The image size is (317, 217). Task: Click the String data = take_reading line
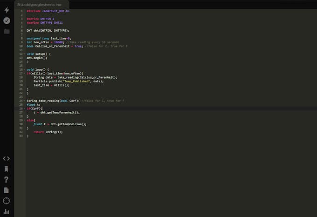pyautogui.click(x=76, y=77)
